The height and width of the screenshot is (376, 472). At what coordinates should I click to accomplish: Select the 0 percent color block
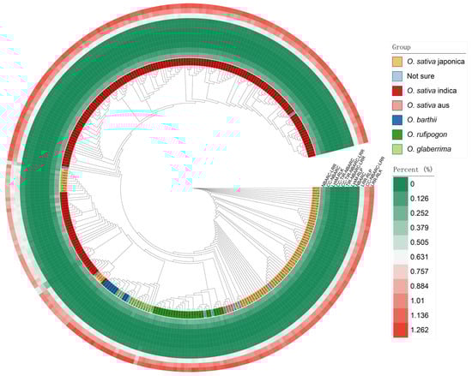click(401, 184)
